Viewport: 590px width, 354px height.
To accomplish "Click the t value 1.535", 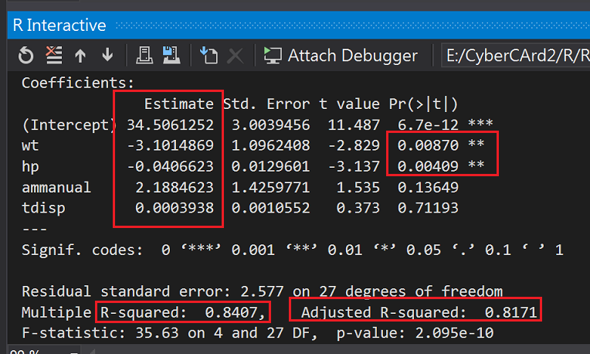I will pos(358,188).
